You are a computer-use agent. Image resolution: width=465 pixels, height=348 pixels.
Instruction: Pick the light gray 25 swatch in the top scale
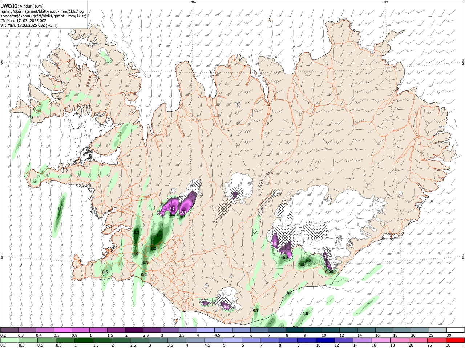pyautogui.click(x=438, y=330)
